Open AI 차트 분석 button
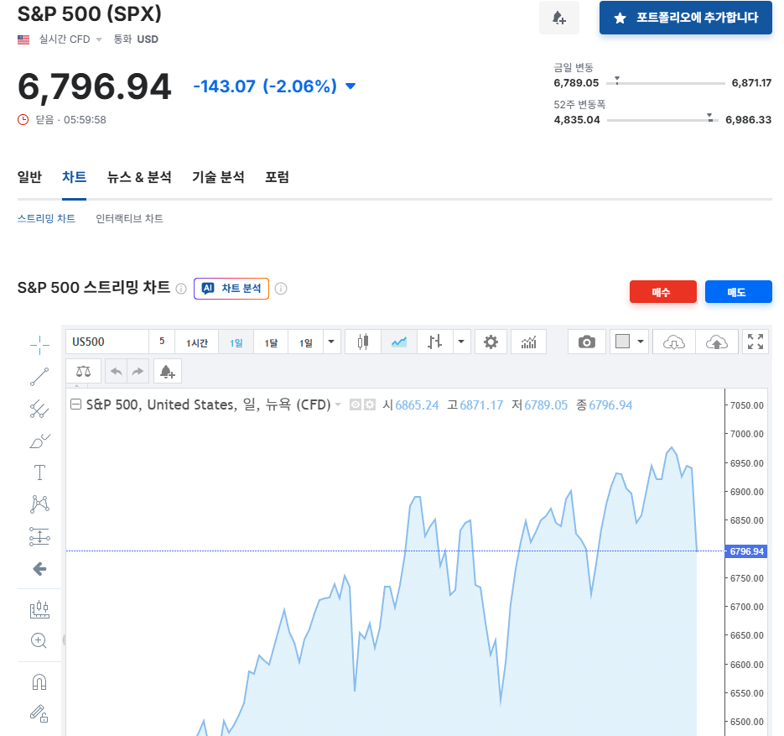This screenshot has width=784, height=736. pos(231,289)
